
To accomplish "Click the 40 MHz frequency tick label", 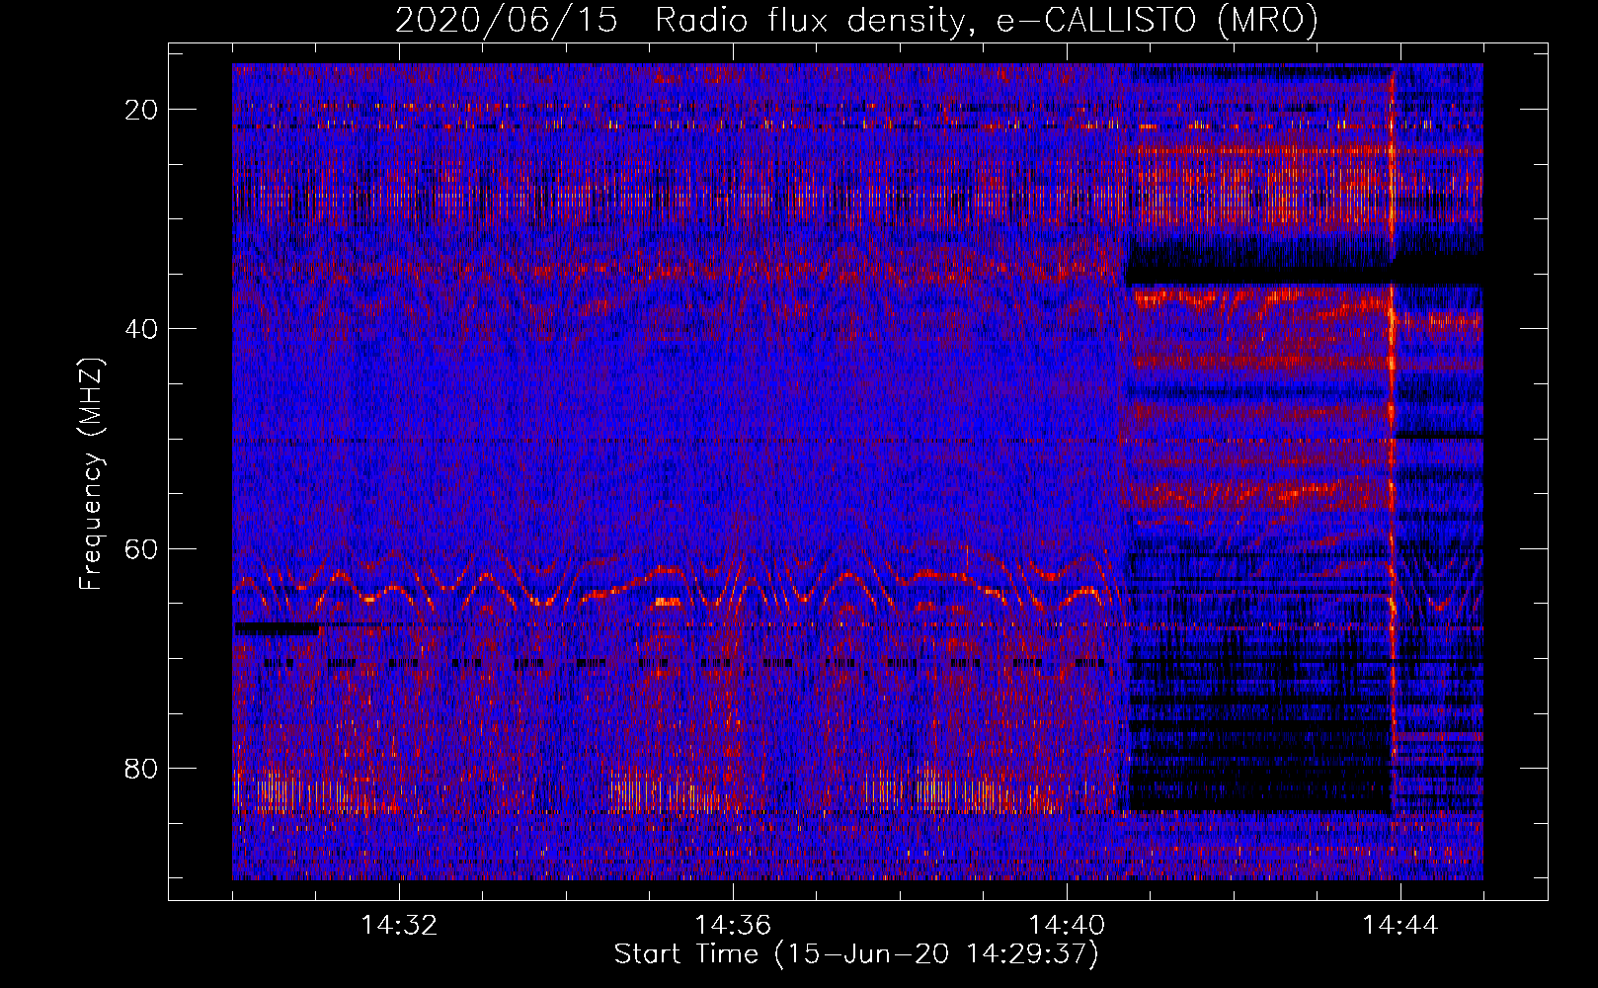I will (x=141, y=329).
